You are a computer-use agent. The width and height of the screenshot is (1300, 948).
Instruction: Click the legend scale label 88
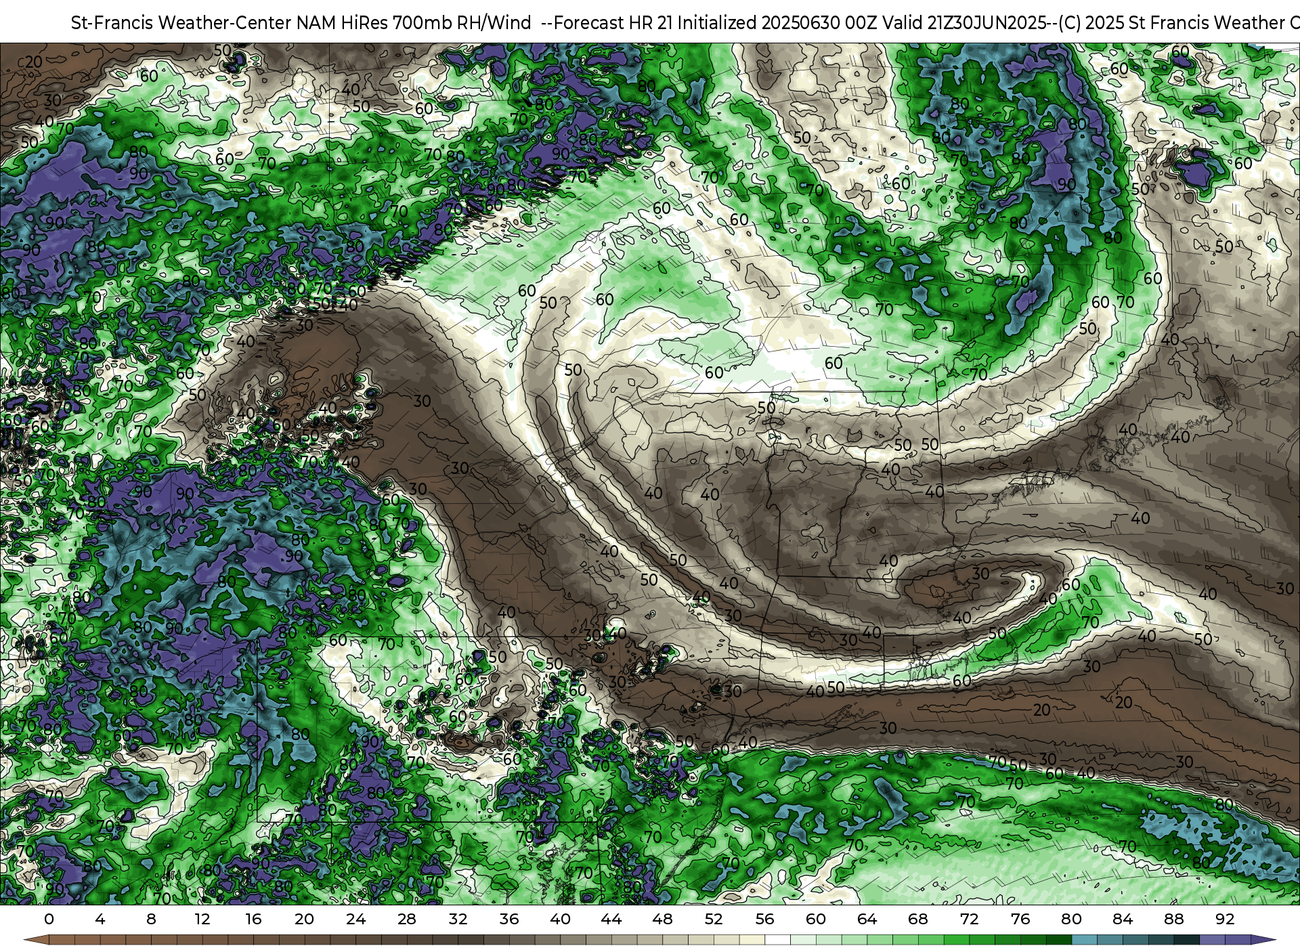(1173, 919)
